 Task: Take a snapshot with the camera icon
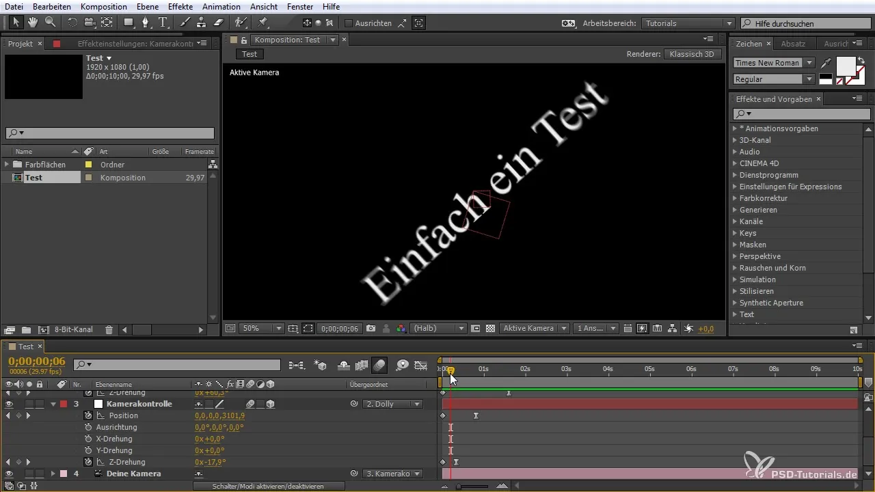tap(371, 328)
